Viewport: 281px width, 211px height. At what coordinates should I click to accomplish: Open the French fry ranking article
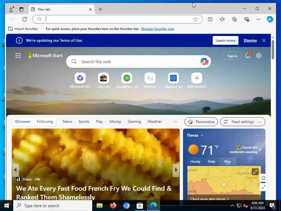[94, 193]
